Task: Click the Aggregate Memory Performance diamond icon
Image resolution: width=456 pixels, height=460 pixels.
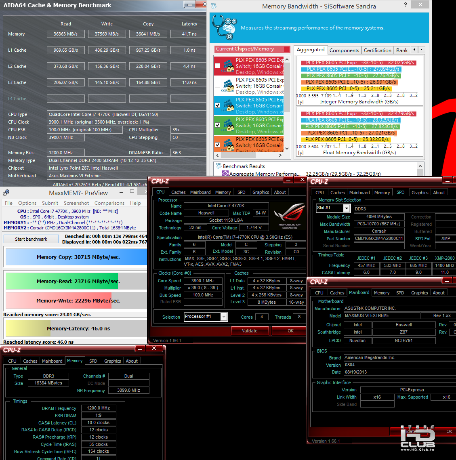Action: click(x=225, y=173)
